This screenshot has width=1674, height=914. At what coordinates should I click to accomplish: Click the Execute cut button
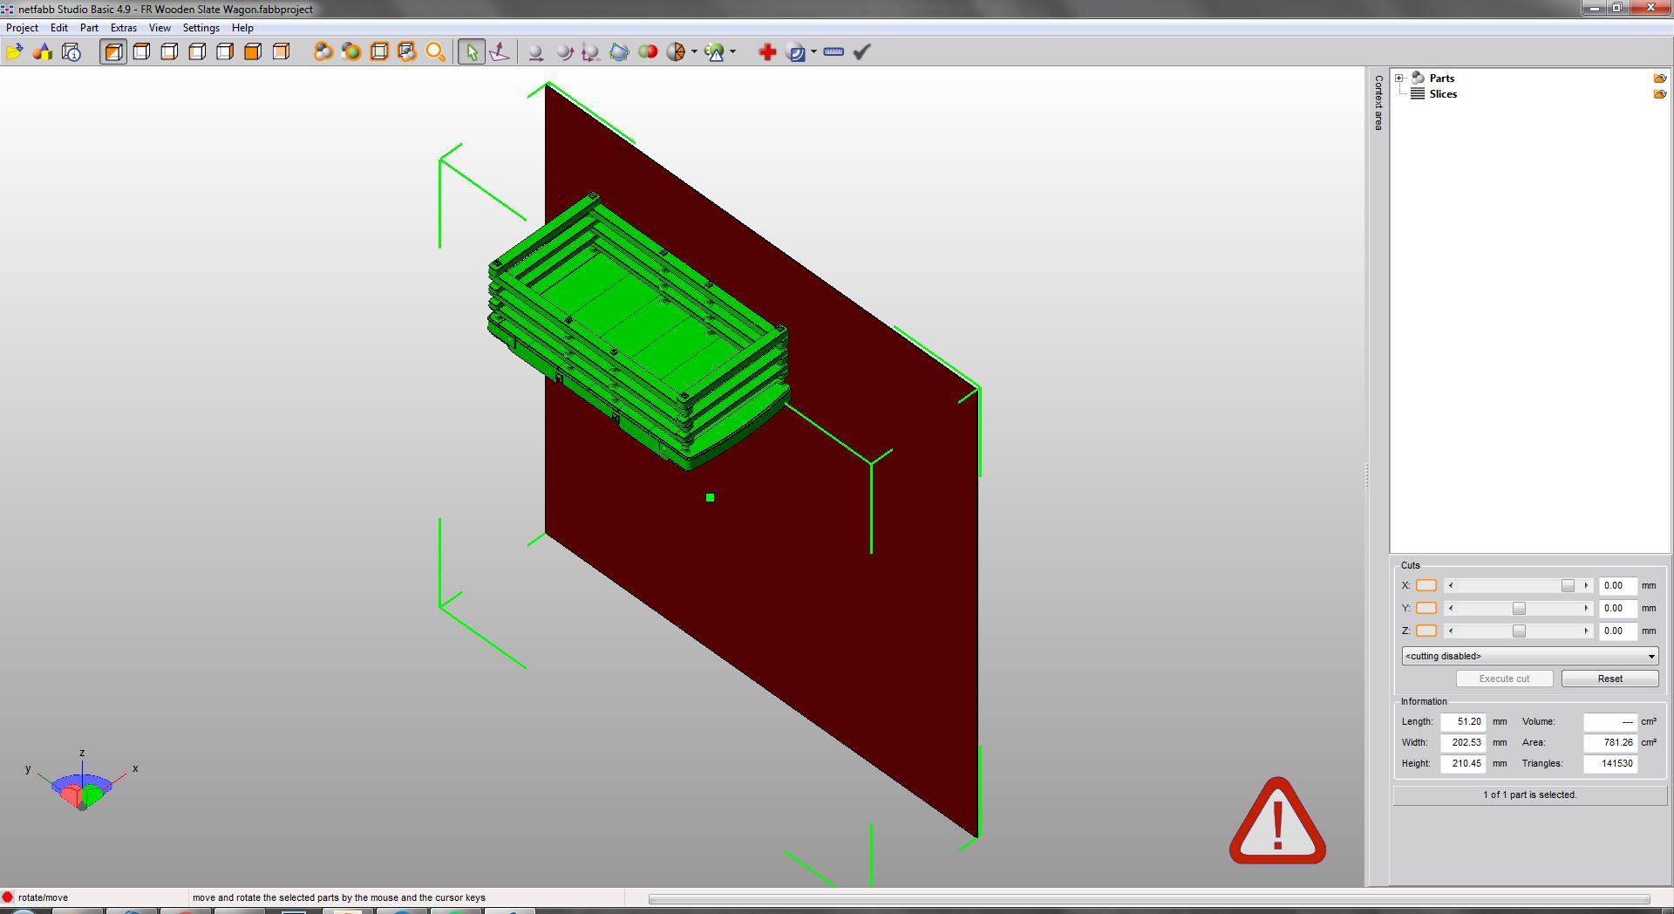[1503, 679]
